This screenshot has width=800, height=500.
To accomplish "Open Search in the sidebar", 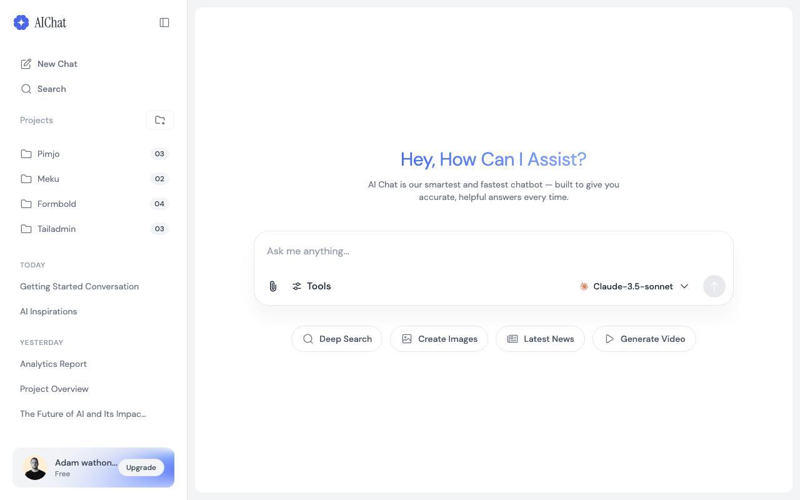I will (x=93, y=89).
